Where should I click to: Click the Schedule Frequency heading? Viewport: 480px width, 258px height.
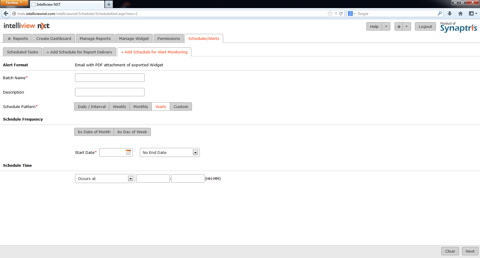click(23, 119)
